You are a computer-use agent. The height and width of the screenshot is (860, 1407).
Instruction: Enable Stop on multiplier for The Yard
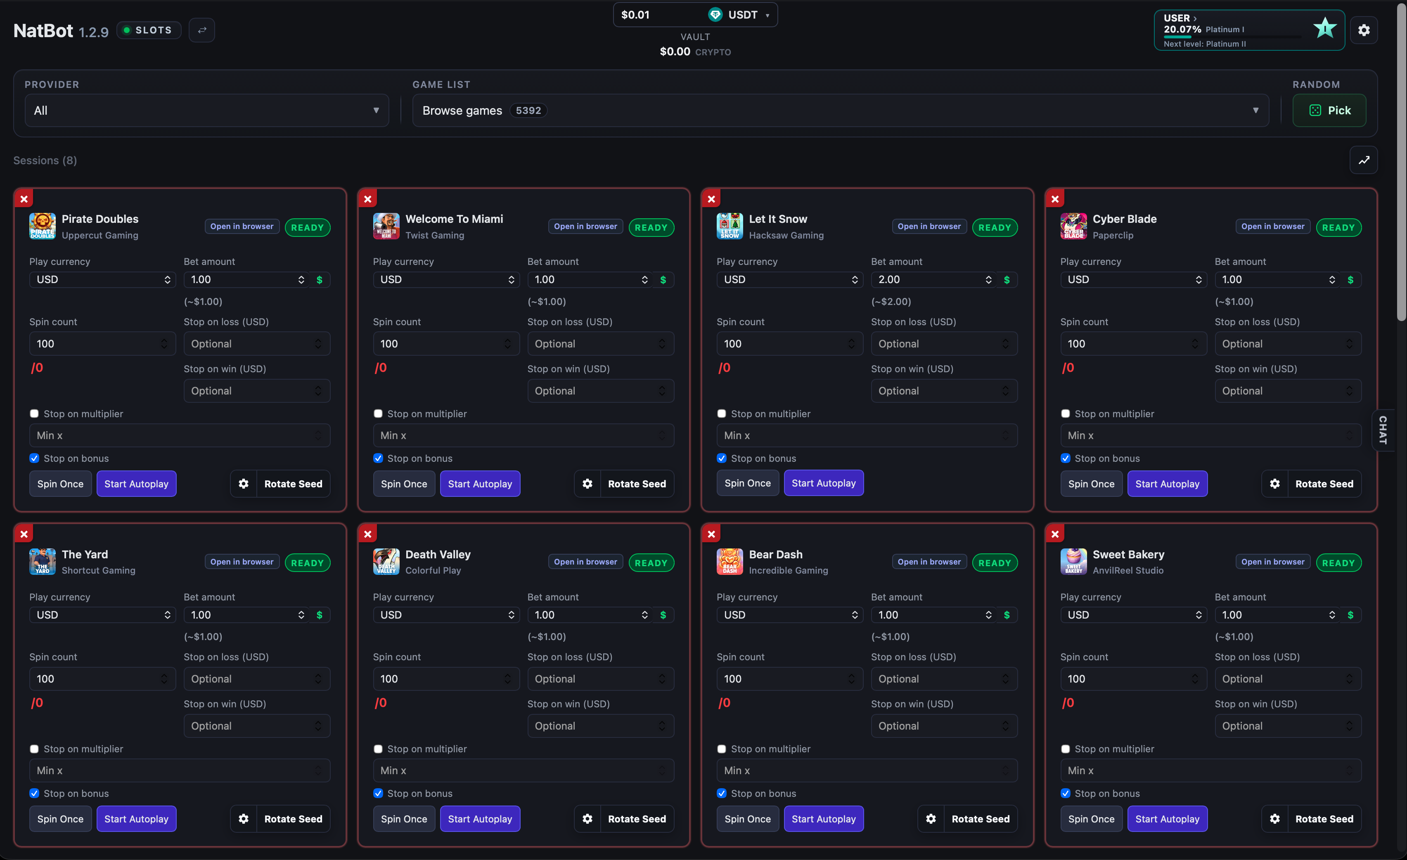34,749
